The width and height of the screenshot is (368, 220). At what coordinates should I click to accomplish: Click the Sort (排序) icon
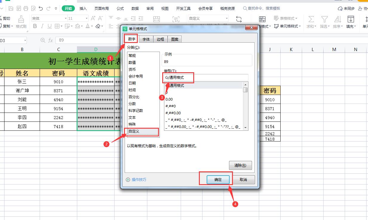(x=338, y=19)
